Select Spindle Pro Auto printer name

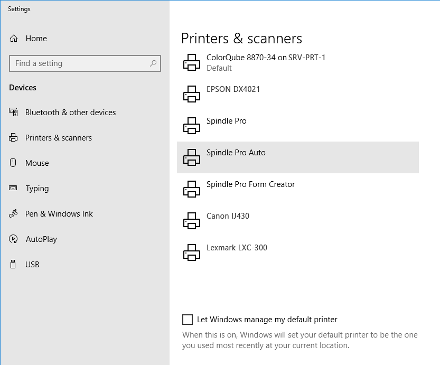coord(236,153)
